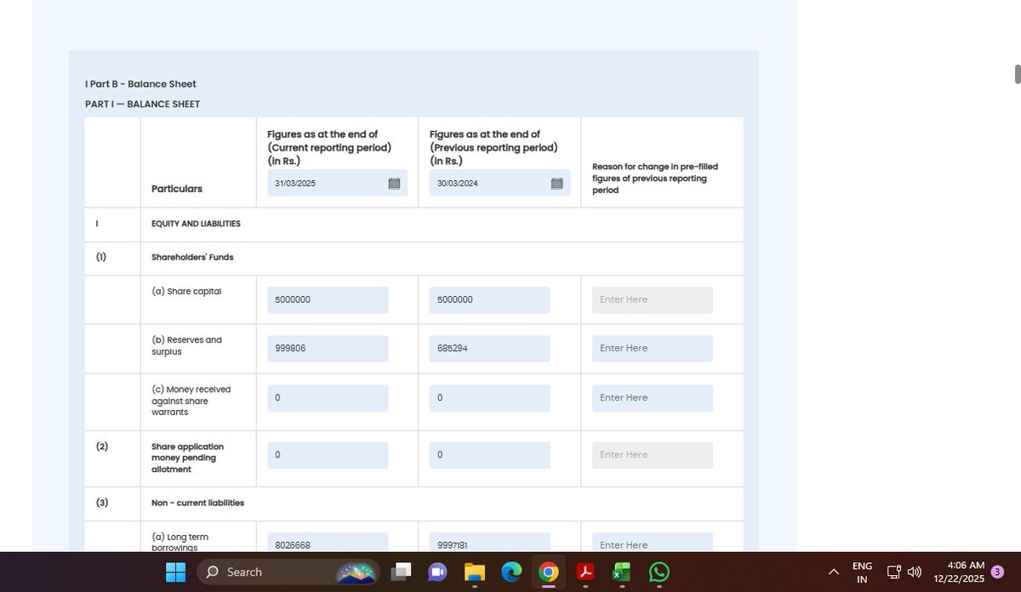Select 'Particulars' column header

pos(177,189)
